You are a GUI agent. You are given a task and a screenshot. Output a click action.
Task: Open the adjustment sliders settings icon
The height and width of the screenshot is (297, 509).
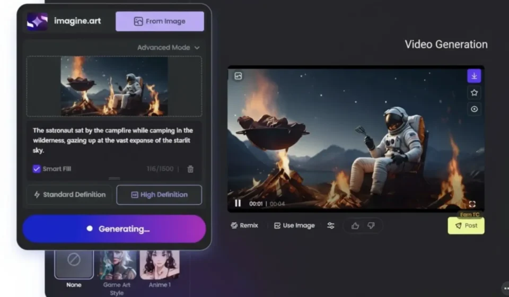pos(331,225)
